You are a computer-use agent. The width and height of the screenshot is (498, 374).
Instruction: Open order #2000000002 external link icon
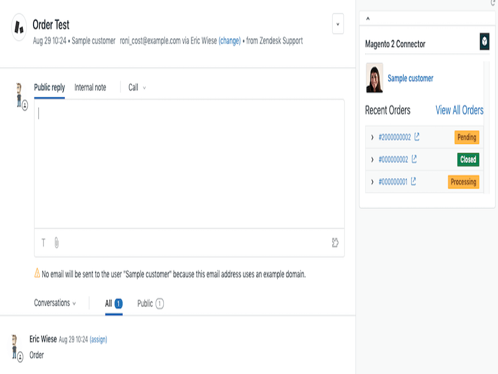[x=417, y=137]
